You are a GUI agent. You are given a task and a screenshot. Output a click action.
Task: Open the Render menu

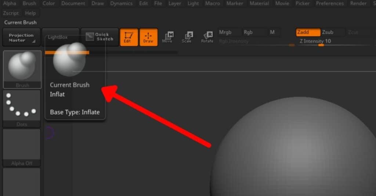click(358, 3)
